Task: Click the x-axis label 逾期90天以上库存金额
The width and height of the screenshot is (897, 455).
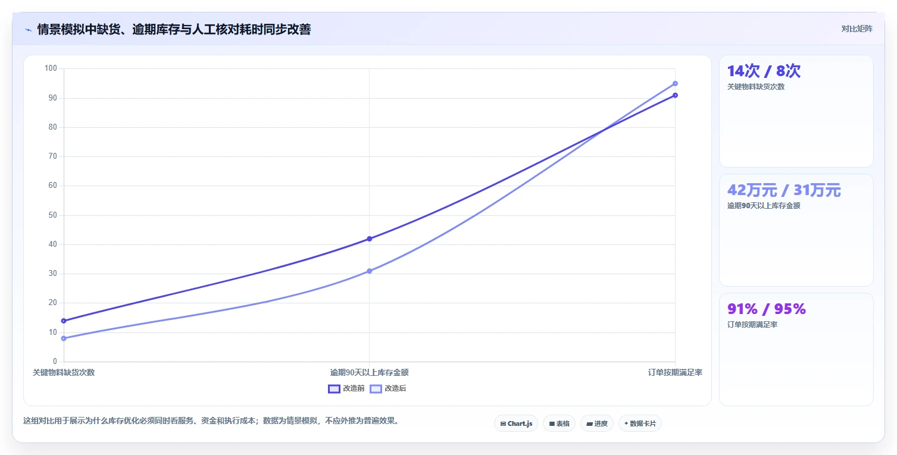Action: (x=369, y=372)
